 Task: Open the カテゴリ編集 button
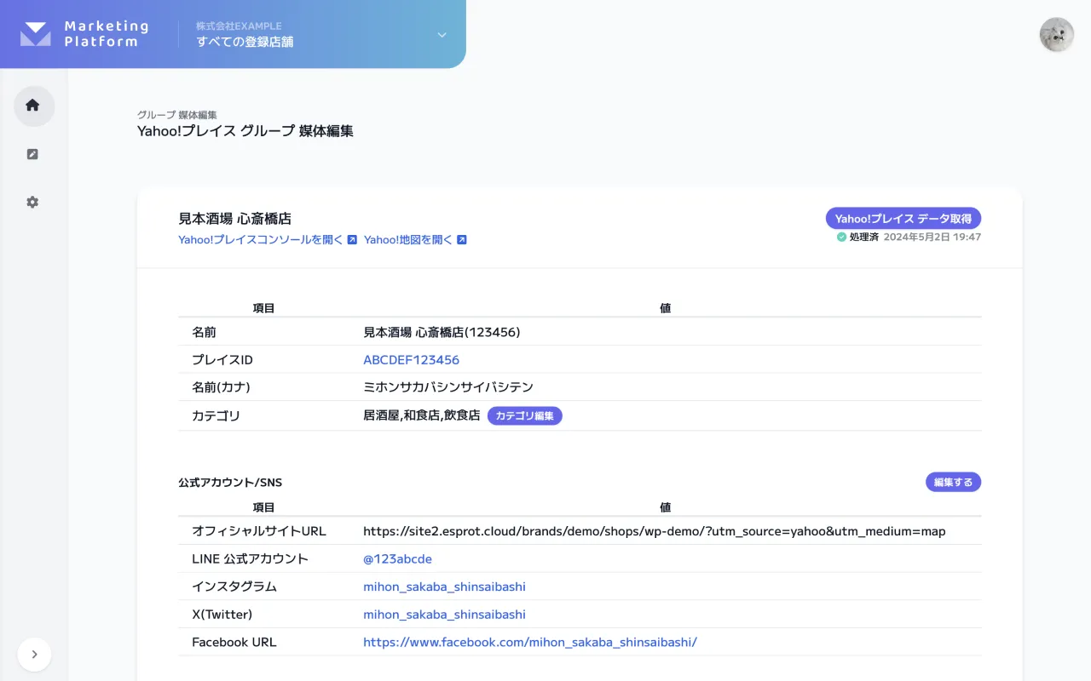pyautogui.click(x=524, y=415)
